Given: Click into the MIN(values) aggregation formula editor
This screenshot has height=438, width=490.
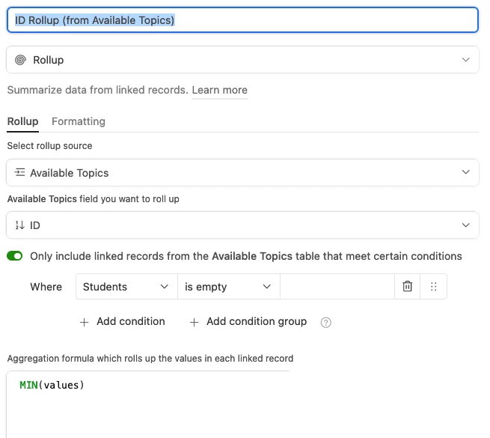Looking at the screenshot, I should pyautogui.click(x=242, y=404).
